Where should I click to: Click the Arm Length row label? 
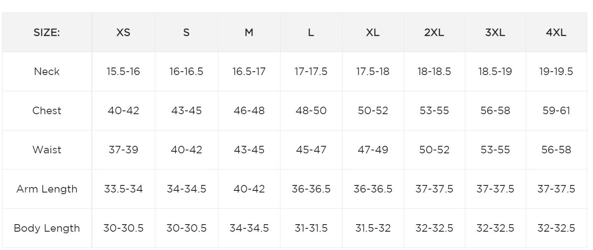tap(47, 189)
